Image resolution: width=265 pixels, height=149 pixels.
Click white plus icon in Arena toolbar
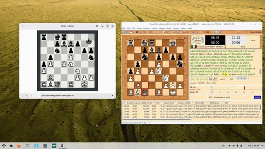[216, 32]
